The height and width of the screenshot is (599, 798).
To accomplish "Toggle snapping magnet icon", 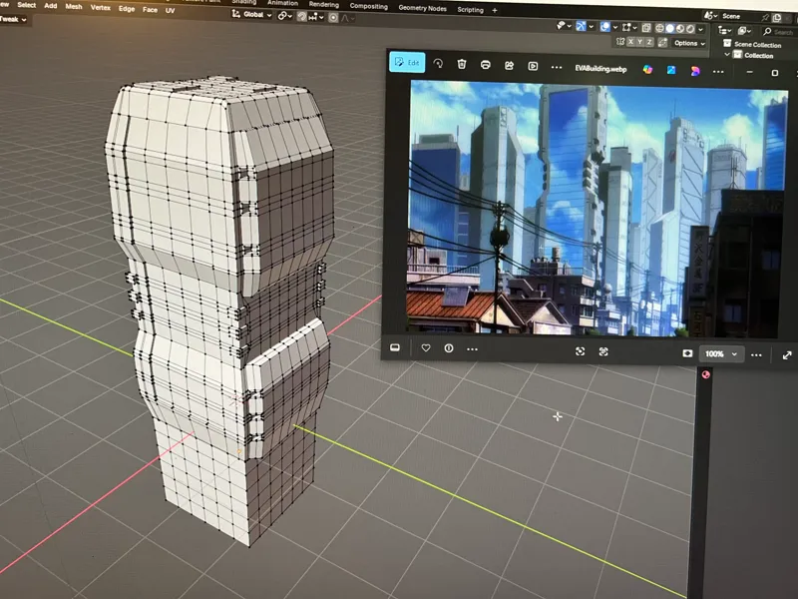I will click(302, 17).
